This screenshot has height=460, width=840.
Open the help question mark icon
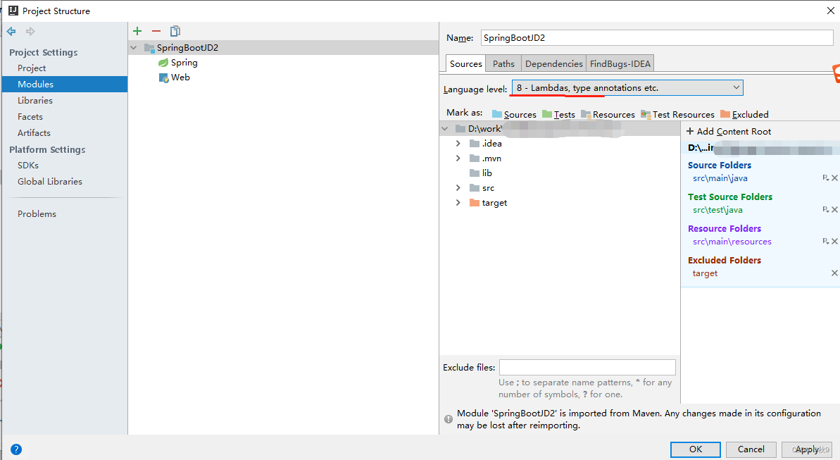point(16,449)
